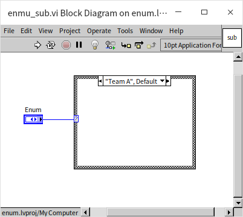Maximize the block diagram window
Viewport: 243px width, 217px height.
pos(204,12)
